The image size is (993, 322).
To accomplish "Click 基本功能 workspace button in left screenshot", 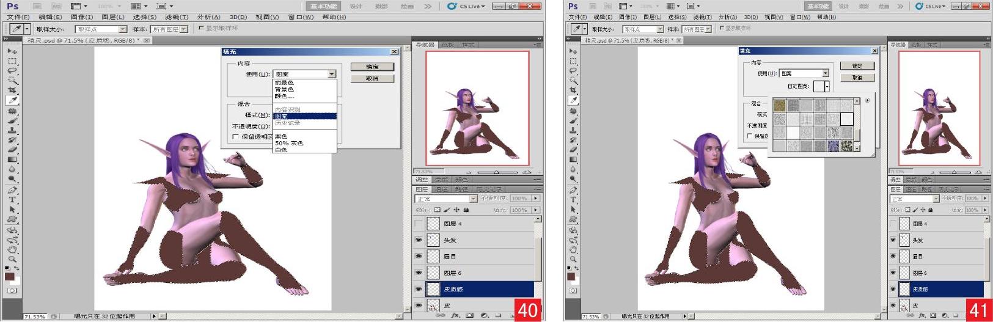I will click(323, 6).
